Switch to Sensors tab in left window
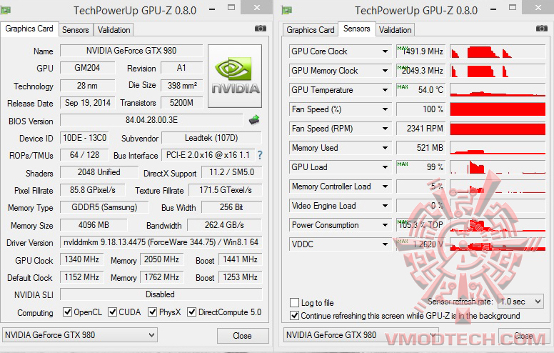 pyautogui.click(x=76, y=30)
